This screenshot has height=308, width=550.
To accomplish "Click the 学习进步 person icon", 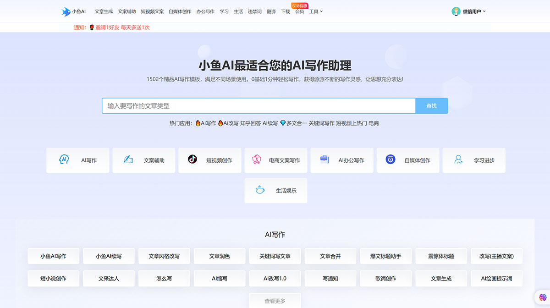I will (x=457, y=160).
